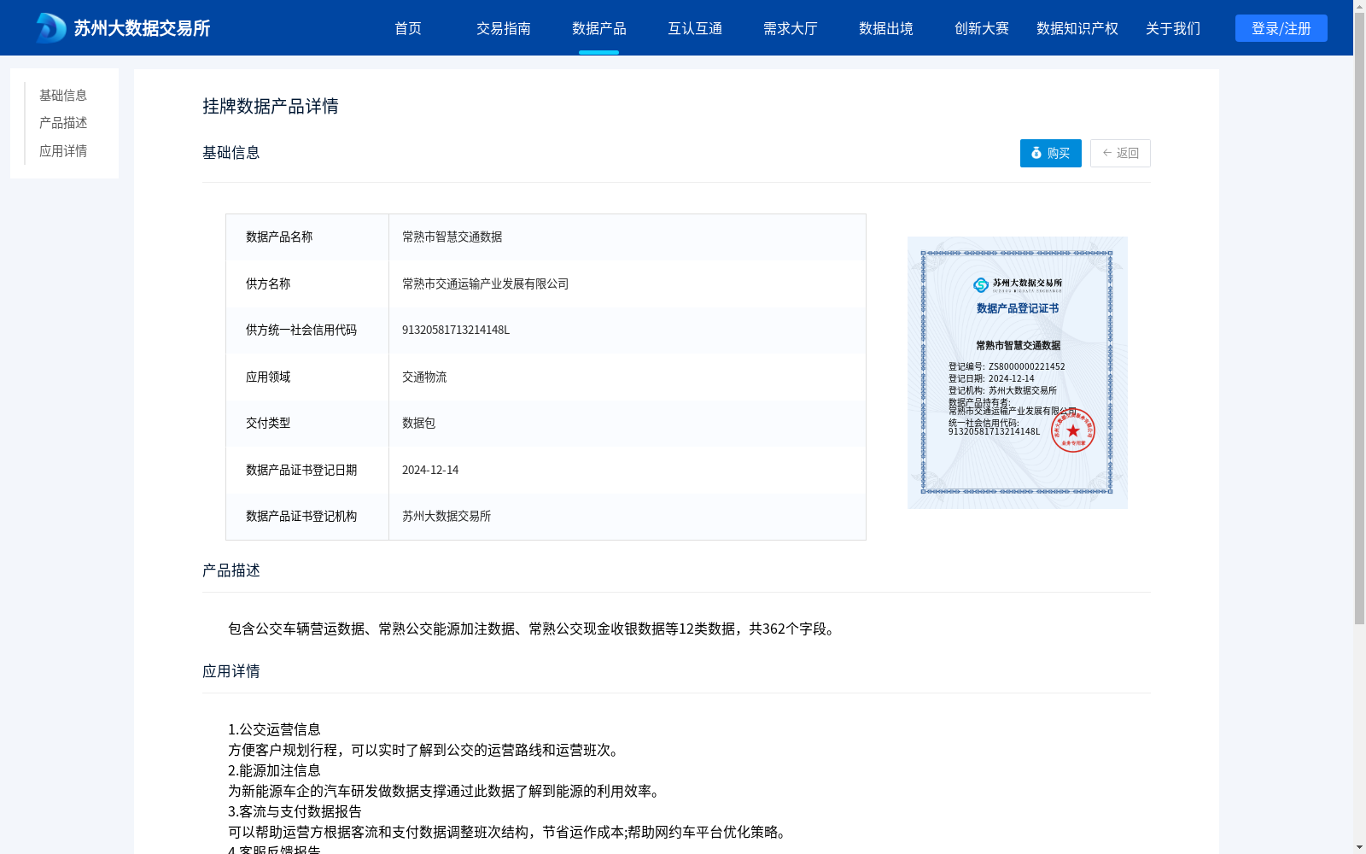Go to 交易指南 in the top navigation
The width and height of the screenshot is (1366, 854).
(x=504, y=28)
